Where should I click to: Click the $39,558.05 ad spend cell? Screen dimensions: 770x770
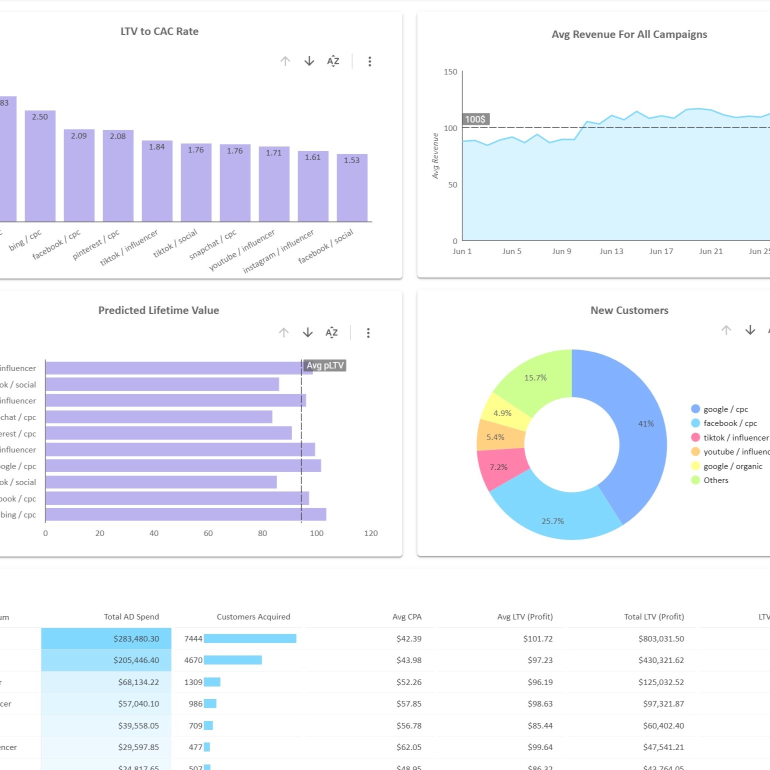(x=106, y=725)
